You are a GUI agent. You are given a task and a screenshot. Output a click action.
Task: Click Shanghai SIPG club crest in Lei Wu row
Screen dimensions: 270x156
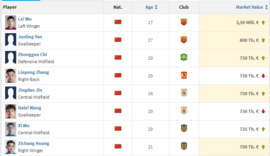tap(184, 22)
